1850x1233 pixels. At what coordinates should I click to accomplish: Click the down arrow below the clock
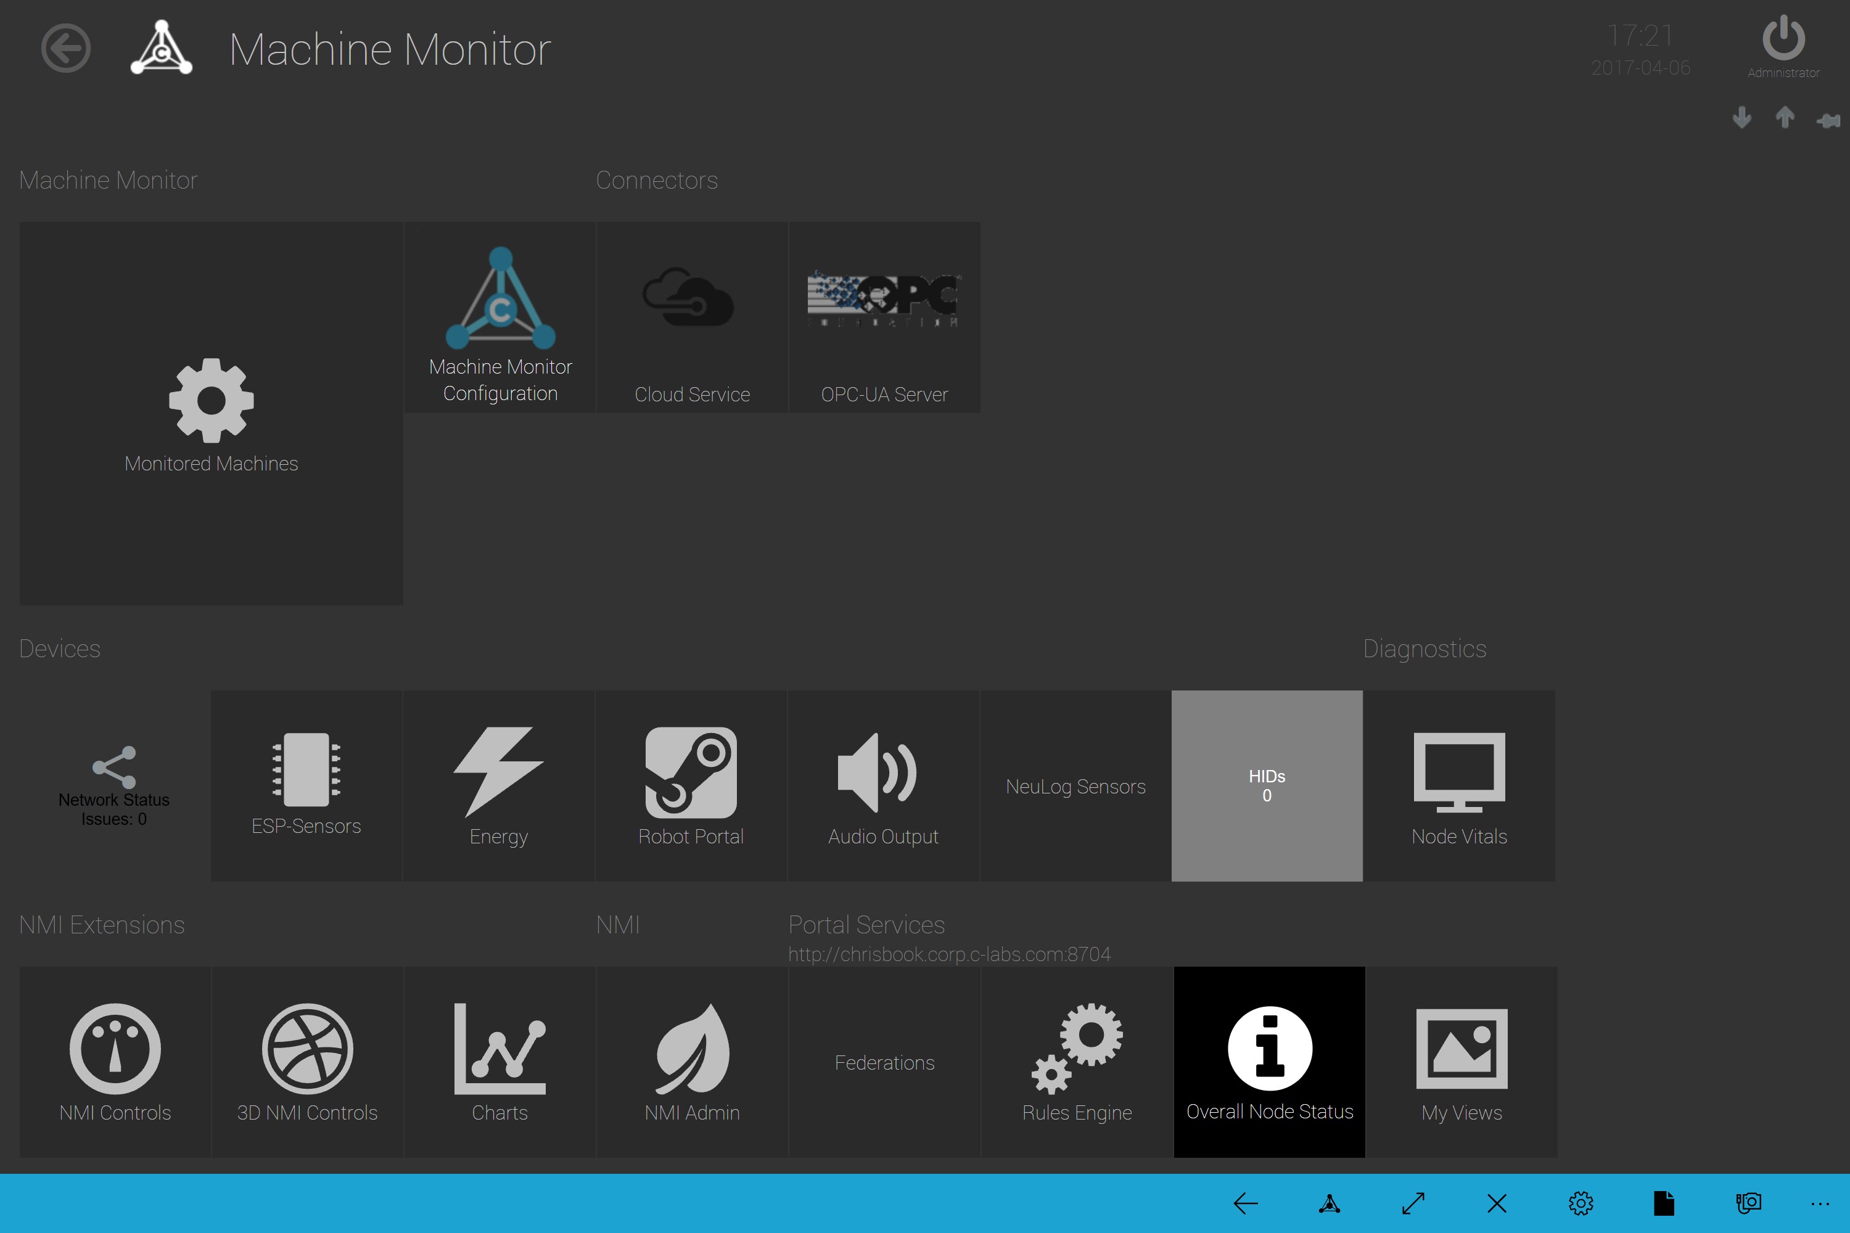click(x=1741, y=118)
